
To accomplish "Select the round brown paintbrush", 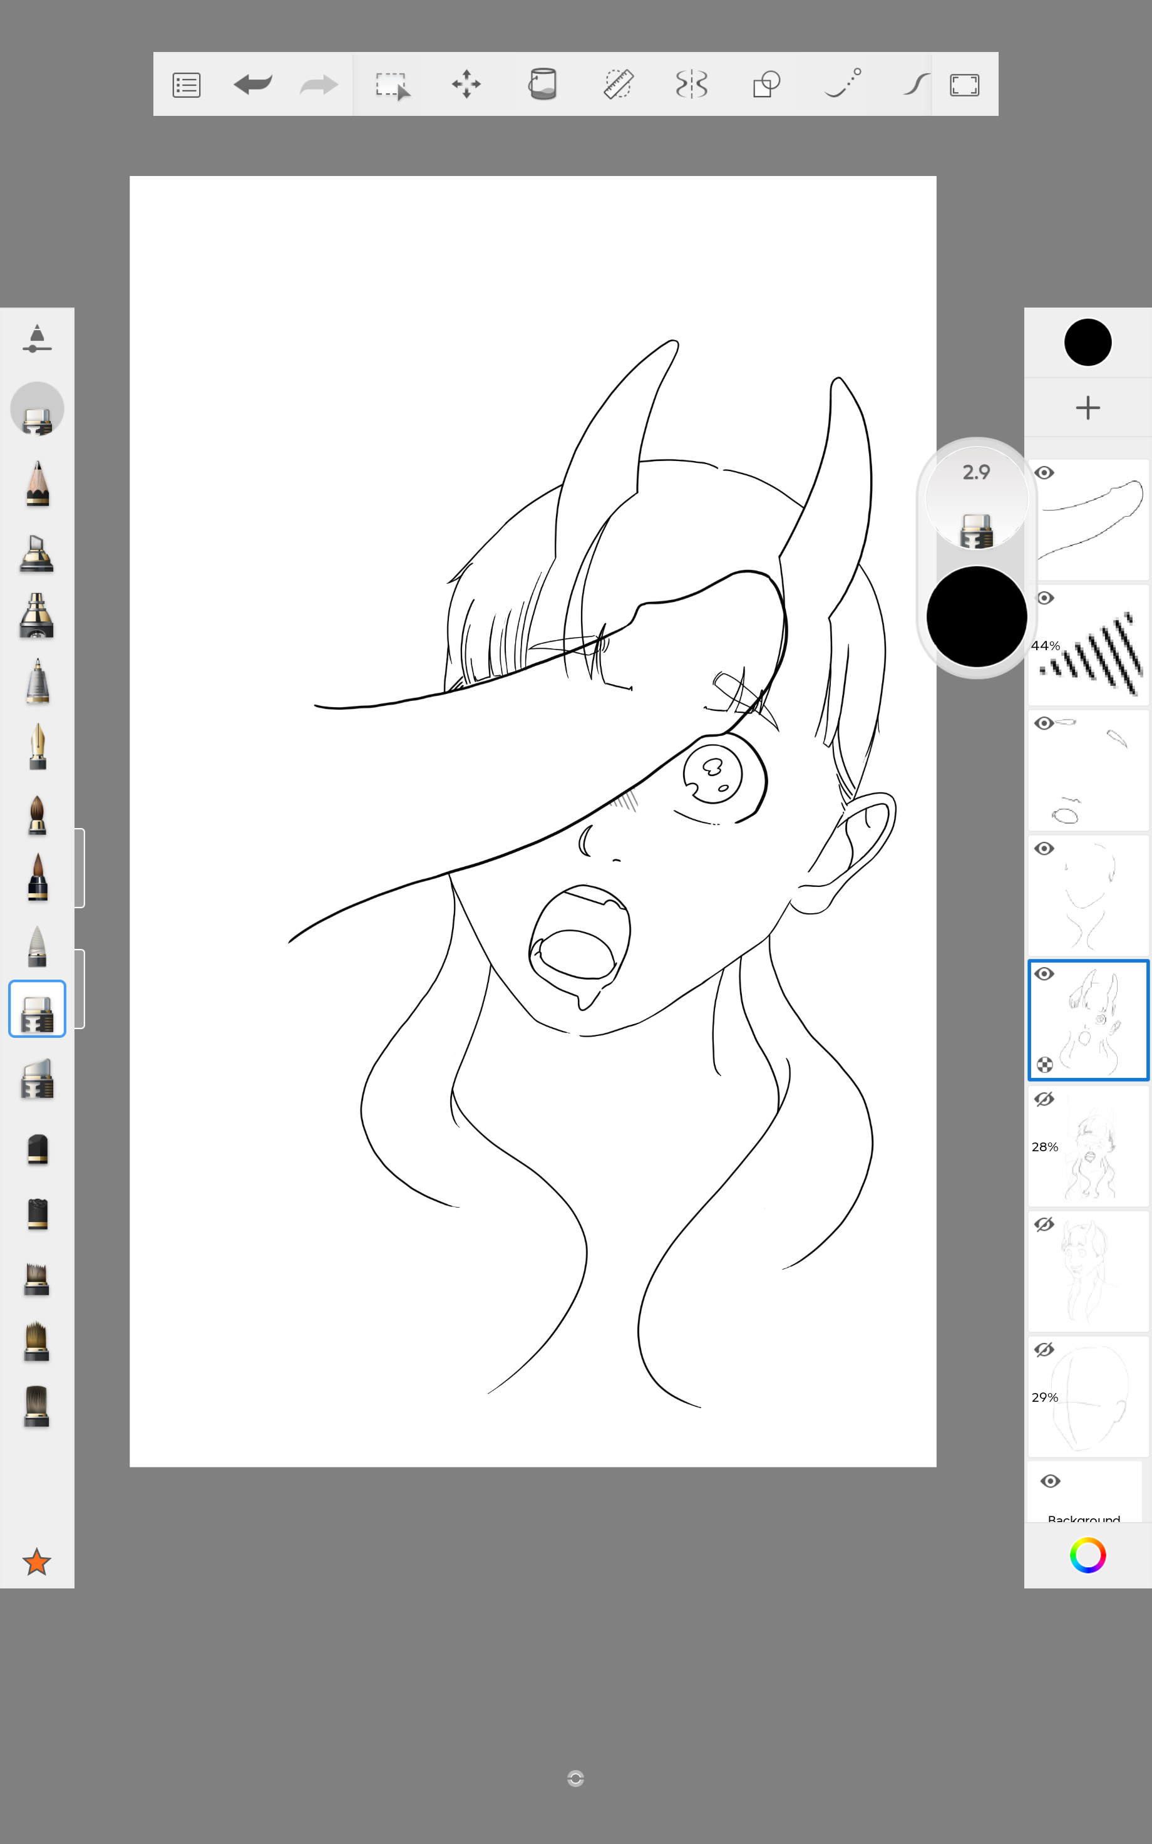I will pos(38,816).
